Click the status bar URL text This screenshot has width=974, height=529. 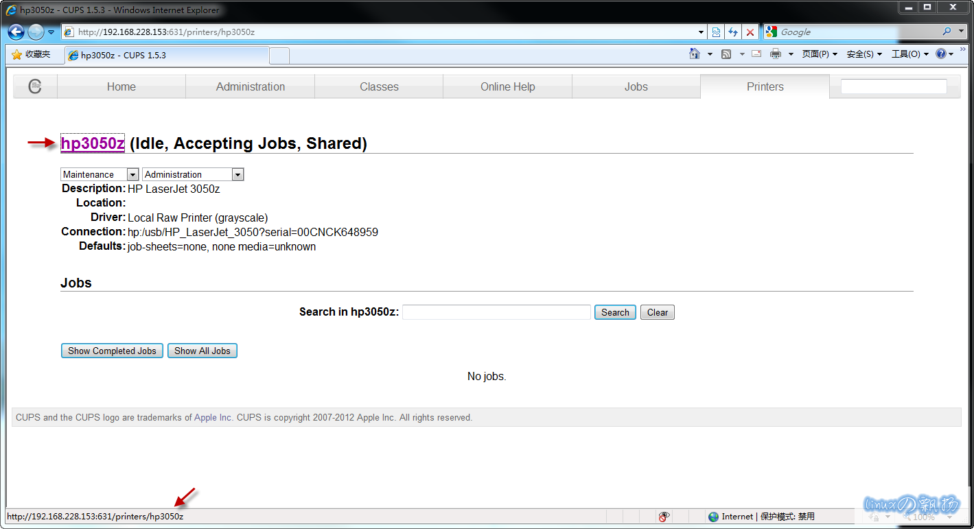coord(95,517)
